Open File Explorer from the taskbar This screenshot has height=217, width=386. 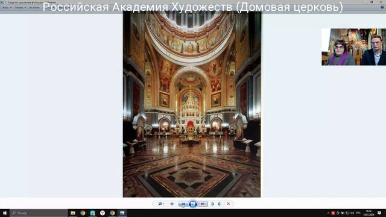pos(73,213)
